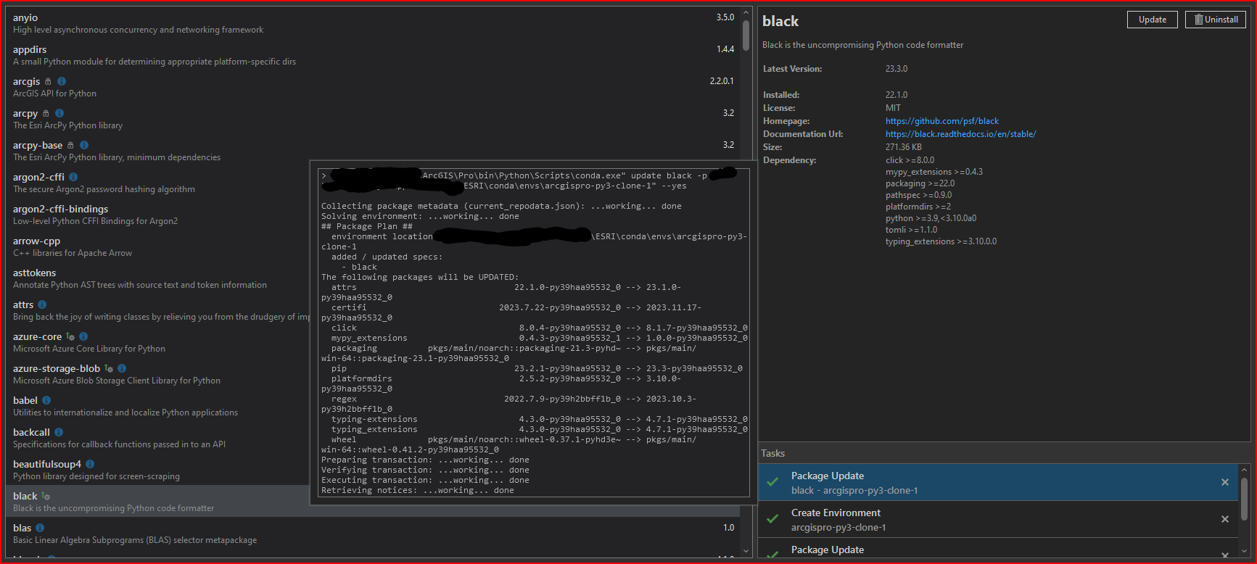Click the Latest Version value 23.3.0
Viewport: 1257px width, 564px height.
(x=897, y=69)
